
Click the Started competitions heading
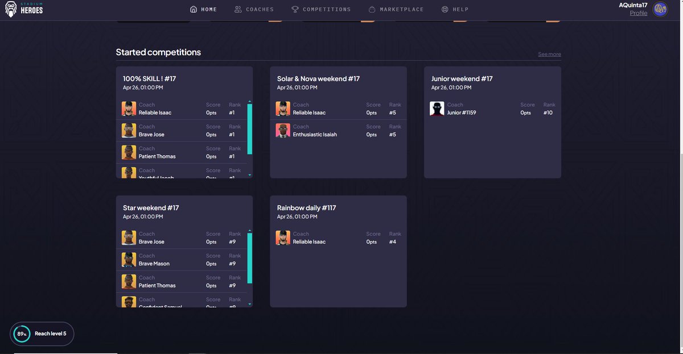tap(158, 52)
